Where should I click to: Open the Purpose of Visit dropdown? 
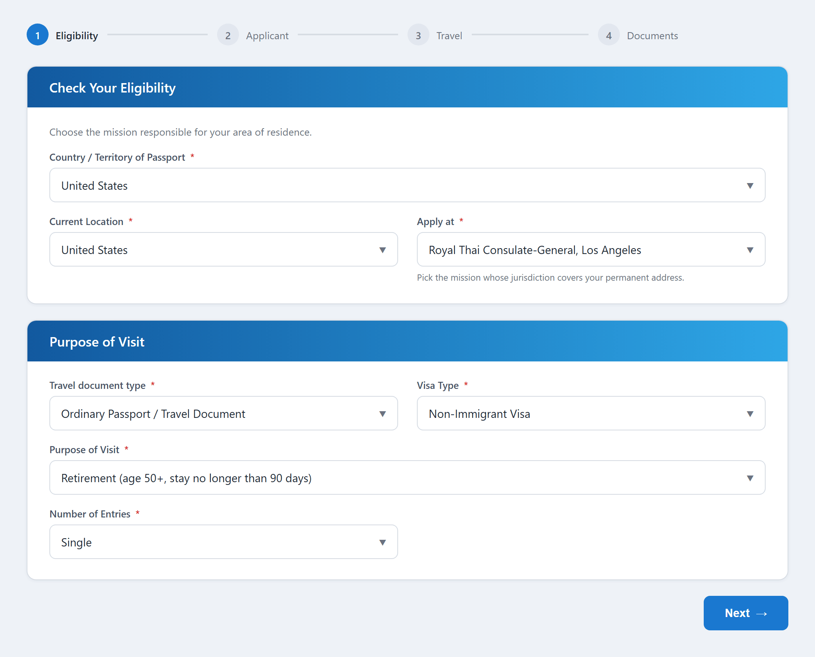pos(407,477)
